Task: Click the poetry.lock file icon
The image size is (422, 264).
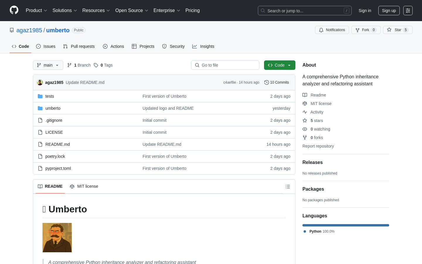Action: [40, 156]
